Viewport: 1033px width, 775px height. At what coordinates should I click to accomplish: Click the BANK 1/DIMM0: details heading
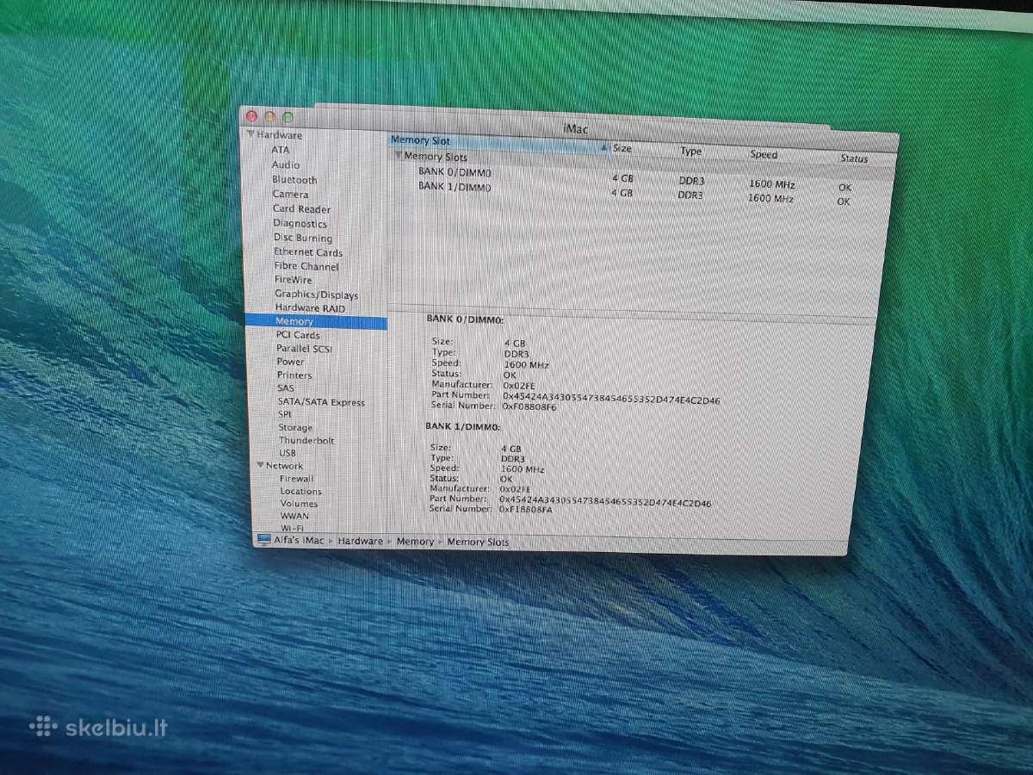pos(463,426)
